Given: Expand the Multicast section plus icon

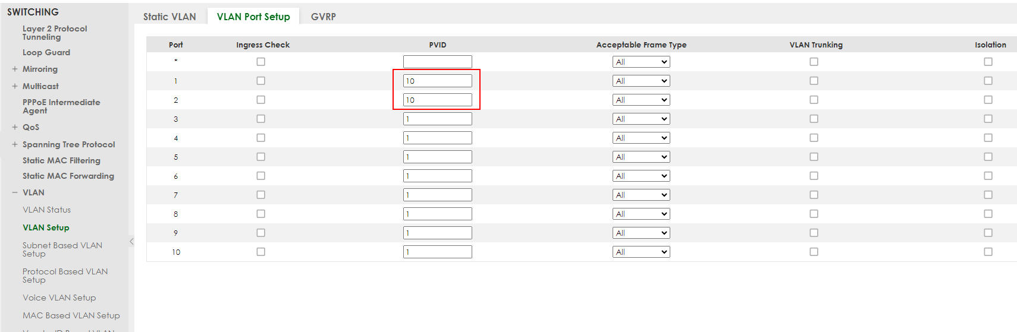Looking at the screenshot, I should 15,86.
